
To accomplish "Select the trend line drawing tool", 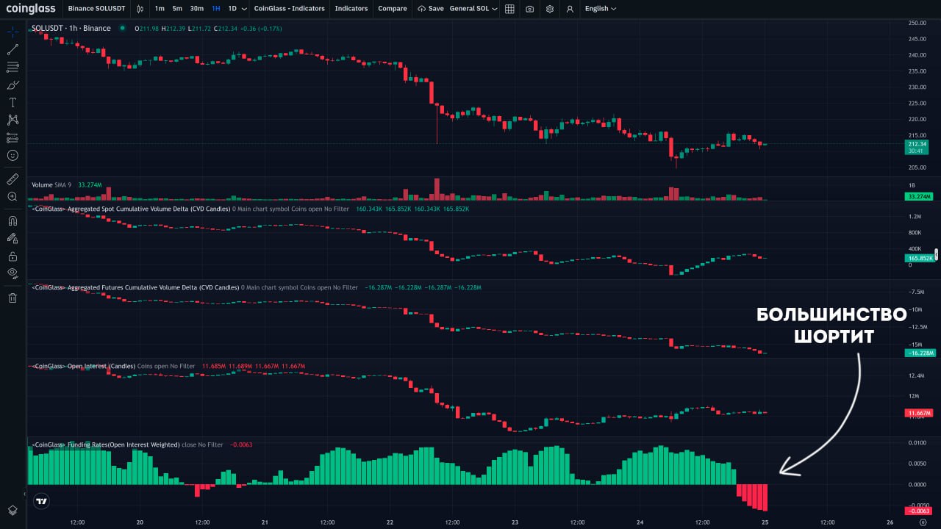I will click(12, 49).
